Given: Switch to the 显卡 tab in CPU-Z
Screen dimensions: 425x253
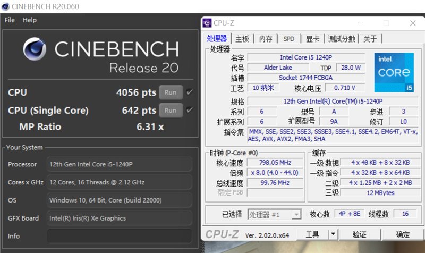Looking at the screenshot, I should click(312, 39).
